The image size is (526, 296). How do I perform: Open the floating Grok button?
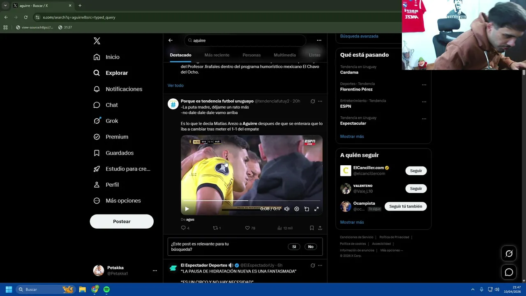(x=509, y=254)
